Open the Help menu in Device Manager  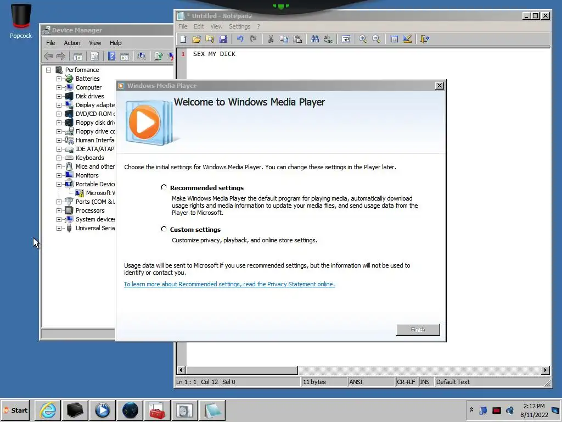tap(115, 43)
